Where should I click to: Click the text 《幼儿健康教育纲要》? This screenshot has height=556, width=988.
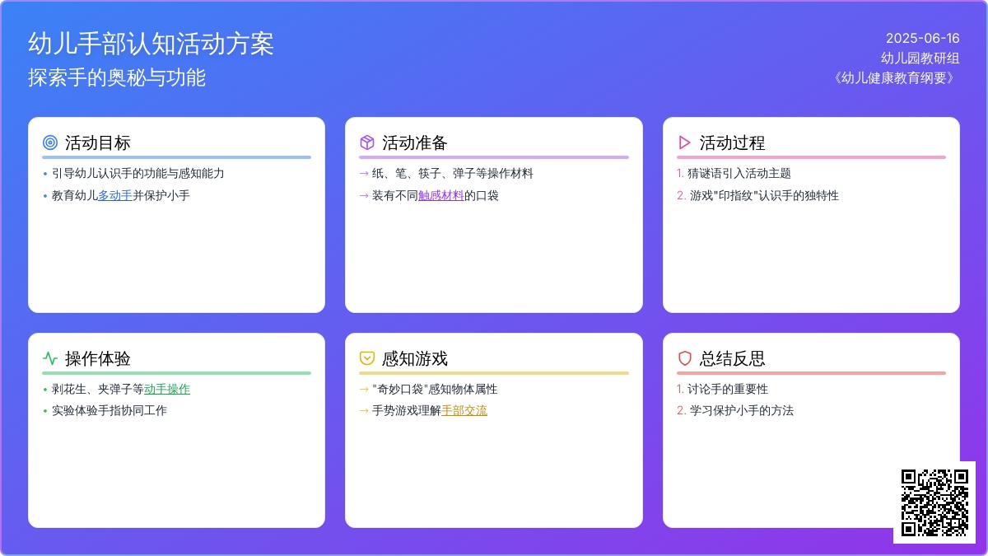894,77
